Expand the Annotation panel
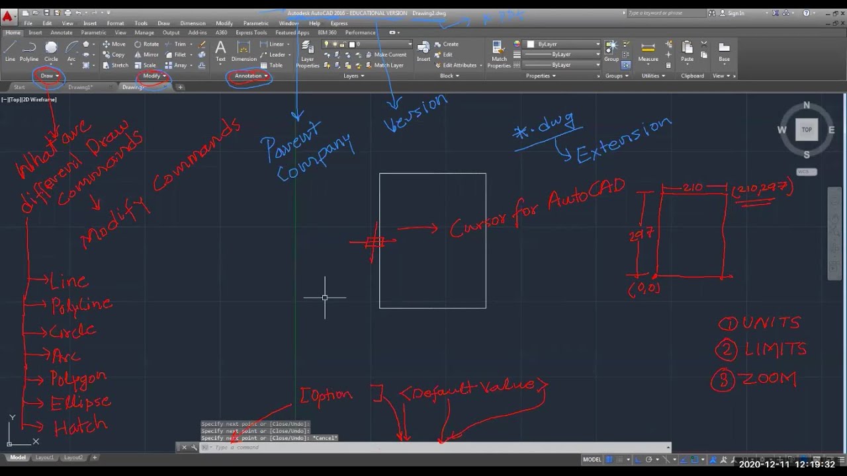 tap(251, 76)
